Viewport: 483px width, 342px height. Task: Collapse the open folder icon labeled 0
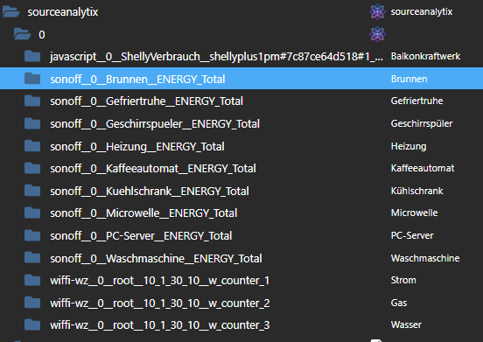[22, 34]
